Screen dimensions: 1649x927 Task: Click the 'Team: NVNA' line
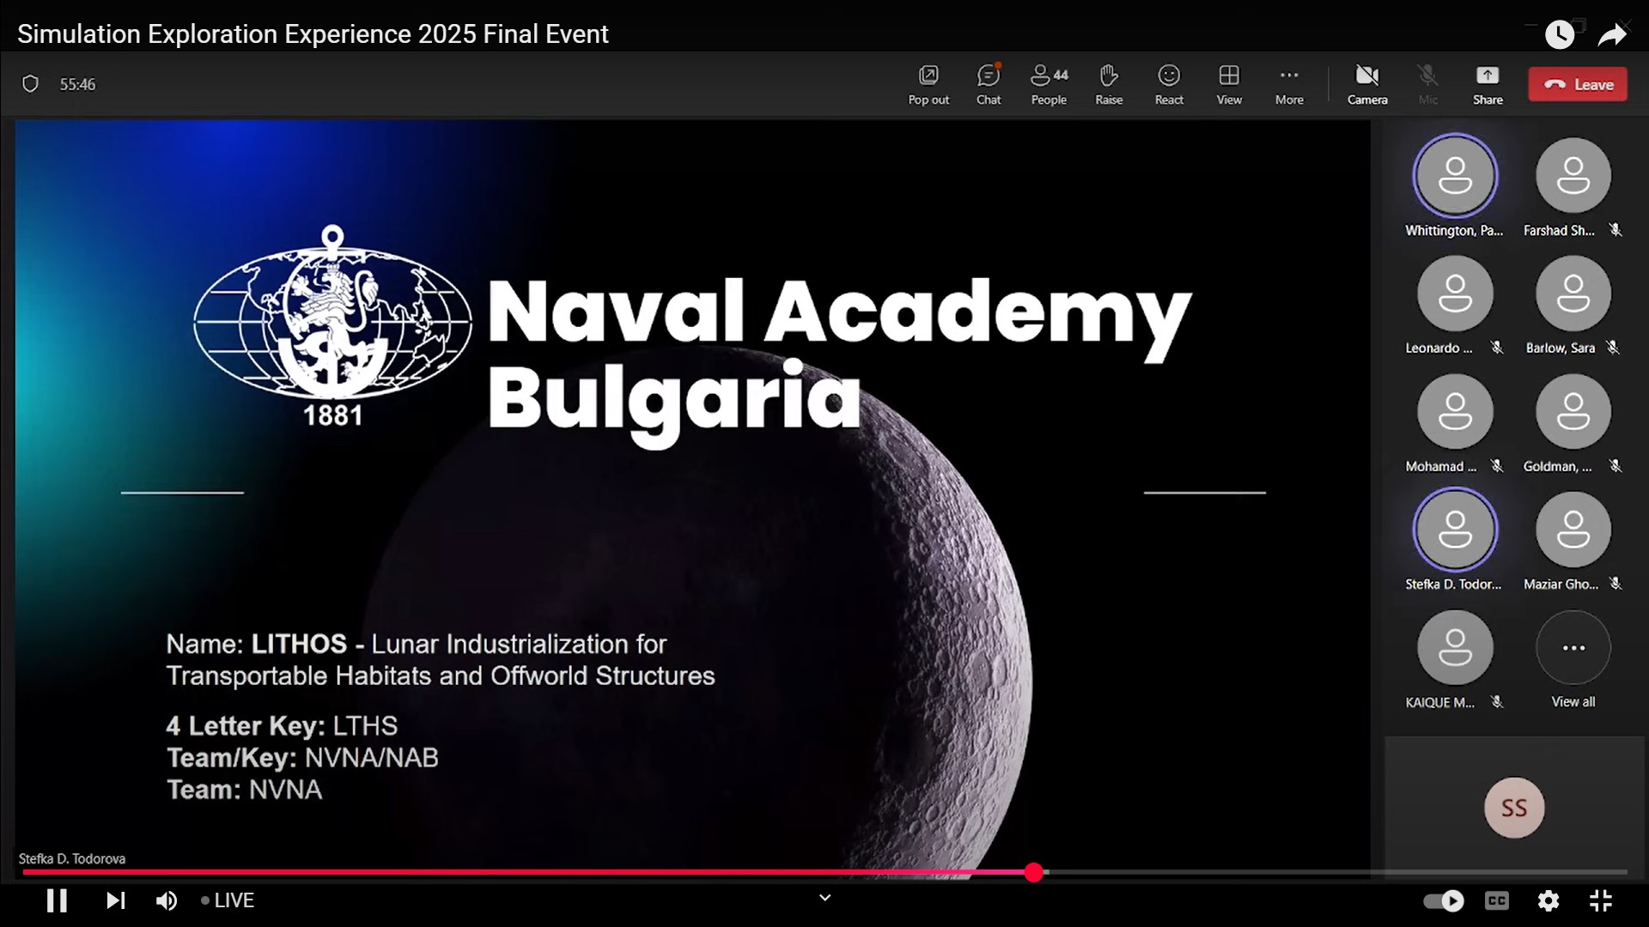point(244,790)
